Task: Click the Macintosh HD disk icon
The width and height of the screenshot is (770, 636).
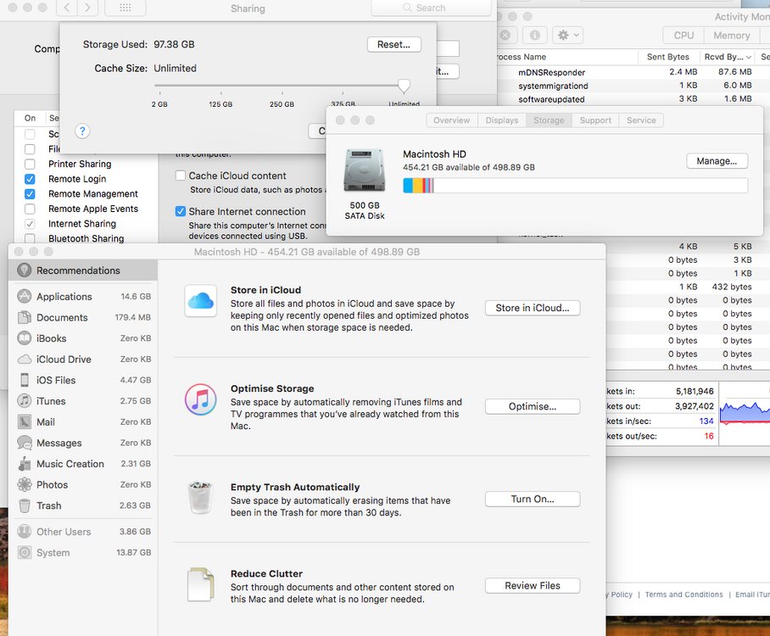Action: click(x=365, y=170)
